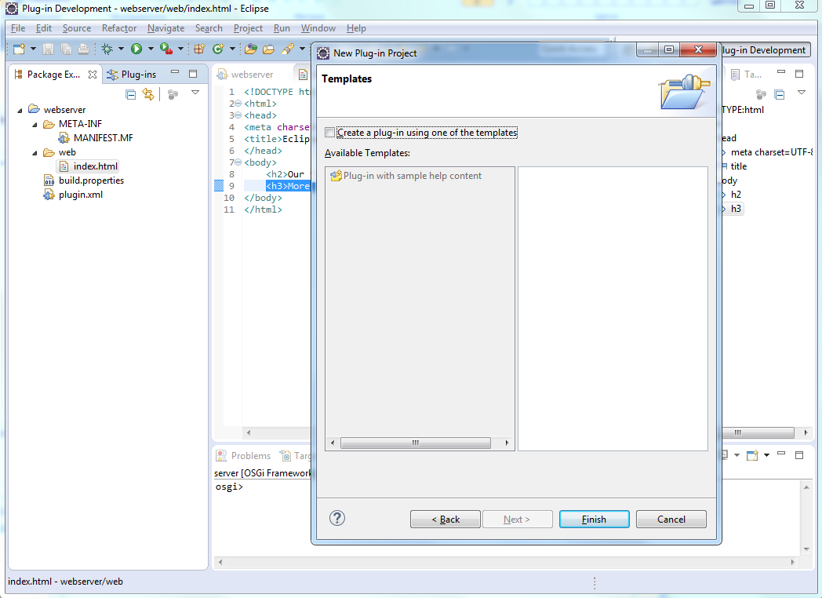Click the New Java Class icon
This screenshot has height=598, width=822.
pos(218,49)
